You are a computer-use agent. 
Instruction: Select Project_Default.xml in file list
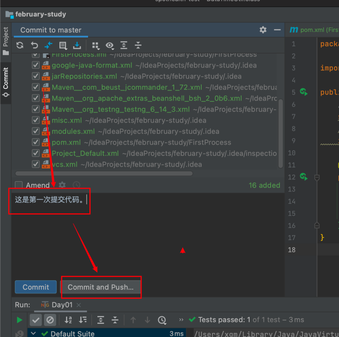point(85,154)
